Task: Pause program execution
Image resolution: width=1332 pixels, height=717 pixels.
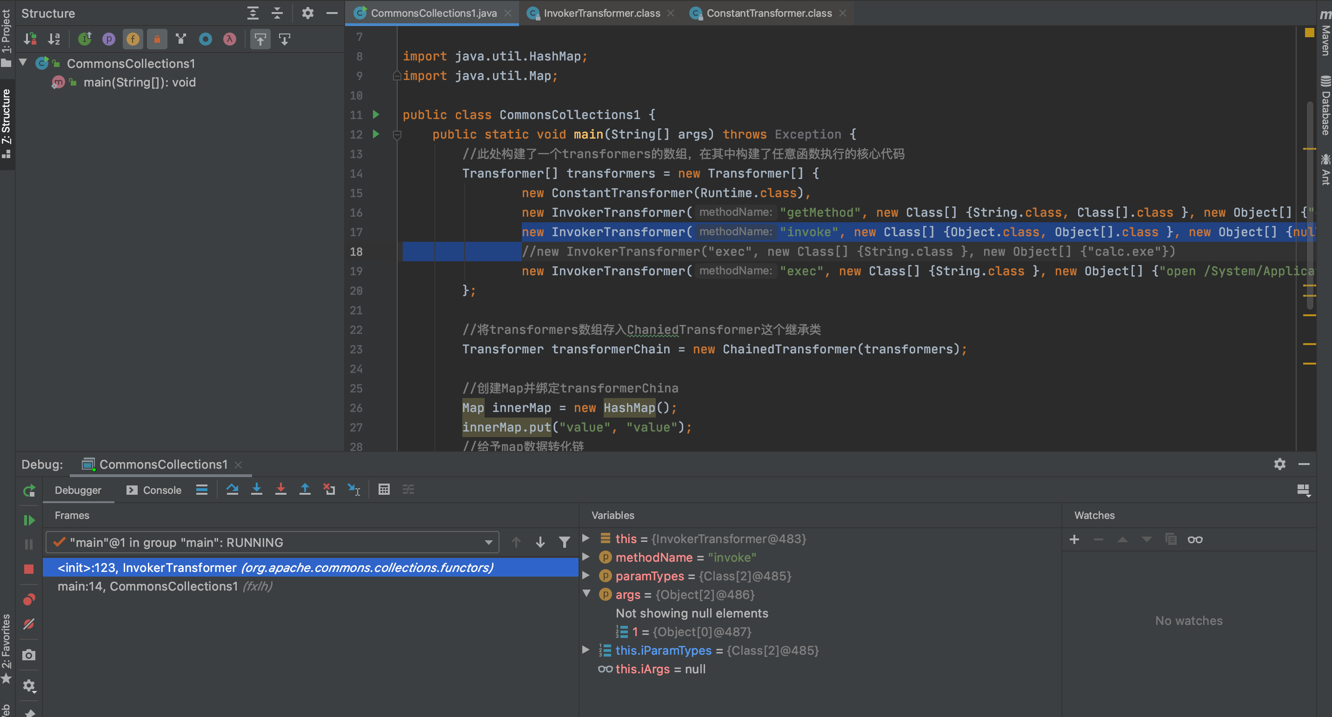Action: pyautogui.click(x=29, y=544)
